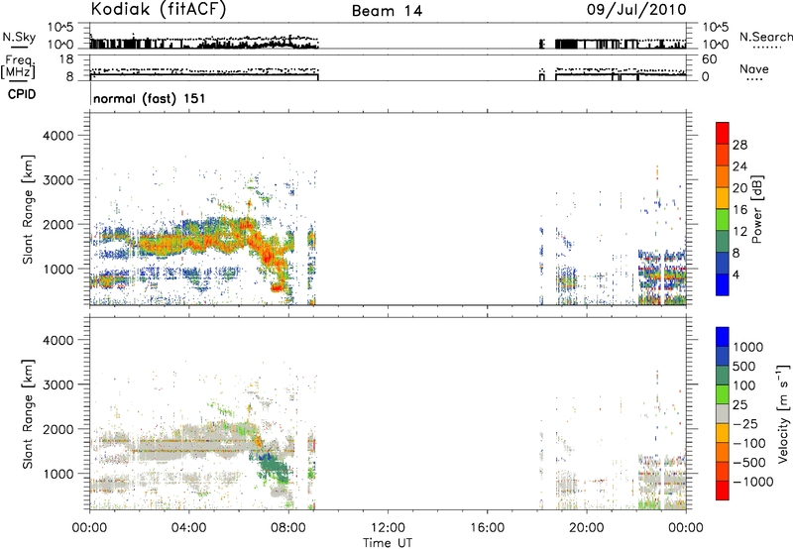Click the "16:00" time axis label
Screen dimensions: 793x549
[x=487, y=528]
